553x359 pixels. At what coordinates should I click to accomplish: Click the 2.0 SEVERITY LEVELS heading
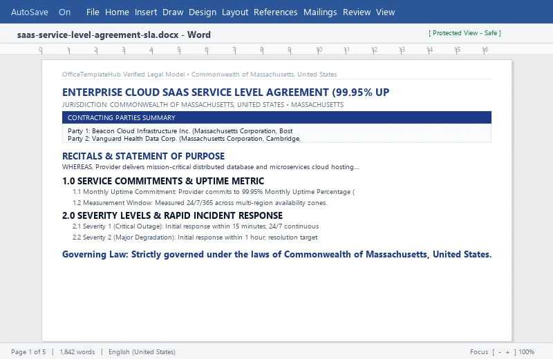[172, 215]
